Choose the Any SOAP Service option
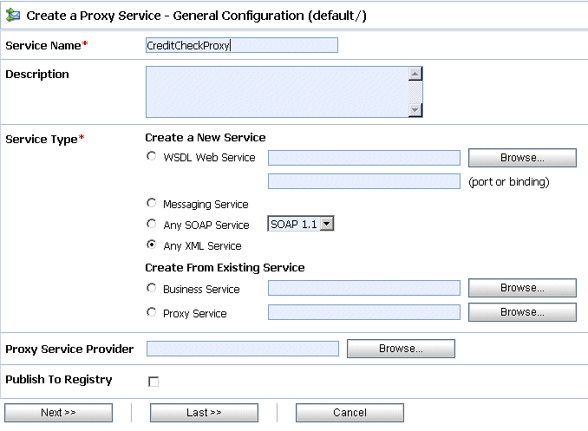The height and width of the screenshot is (431, 588). click(151, 224)
